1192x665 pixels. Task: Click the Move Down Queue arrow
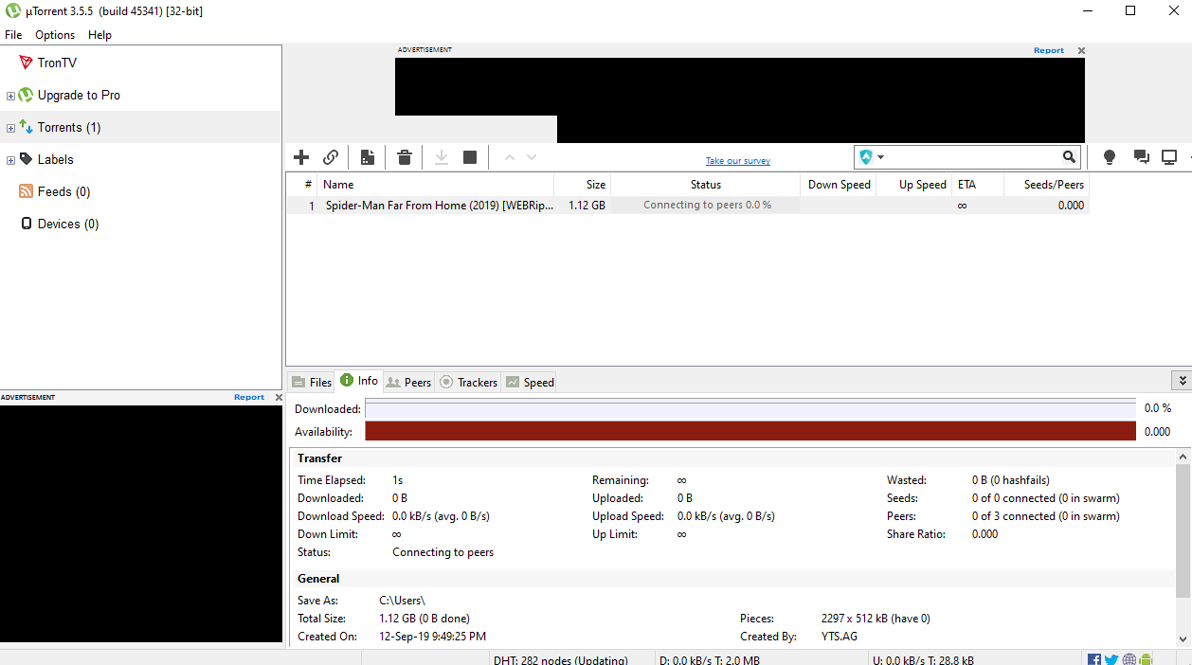pos(532,157)
